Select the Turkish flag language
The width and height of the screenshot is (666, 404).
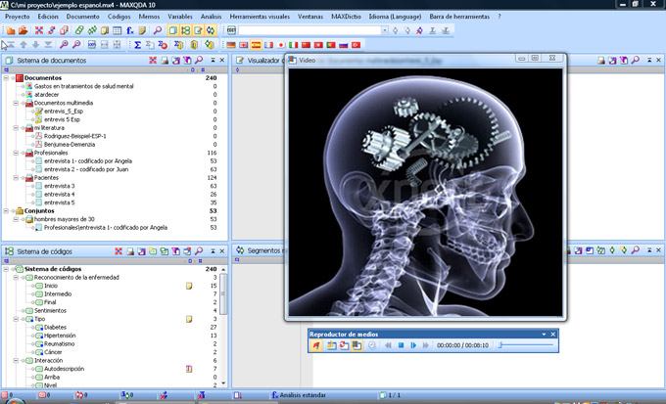tap(356, 45)
